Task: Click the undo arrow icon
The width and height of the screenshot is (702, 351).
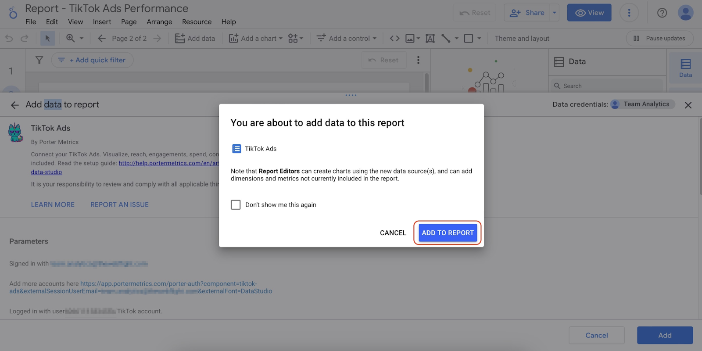Action: click(9, 39)
